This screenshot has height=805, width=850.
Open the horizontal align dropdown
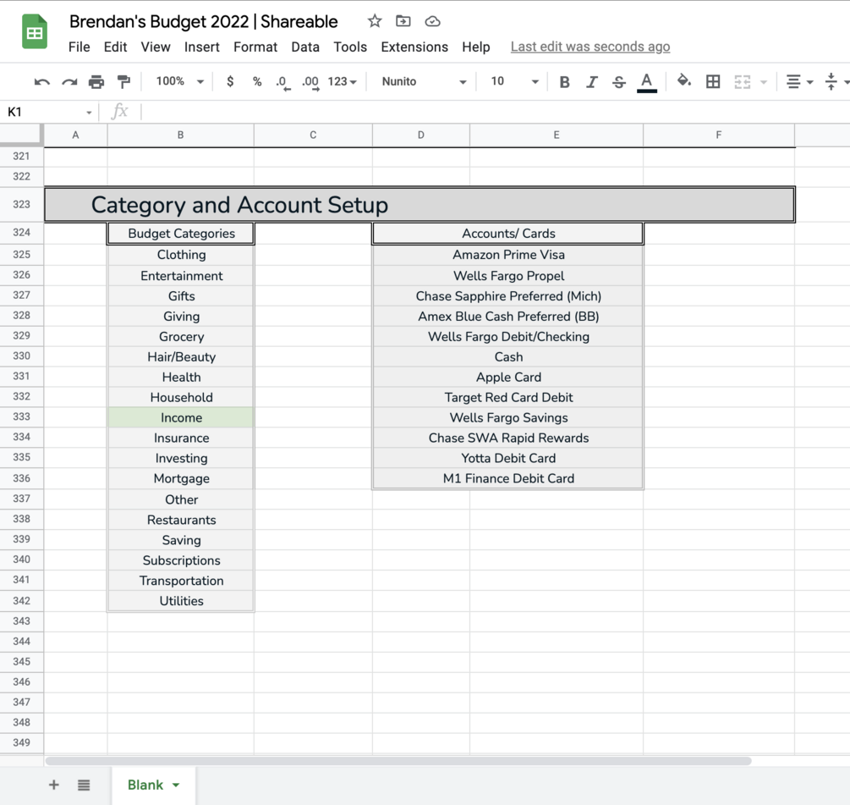(800, 82)
